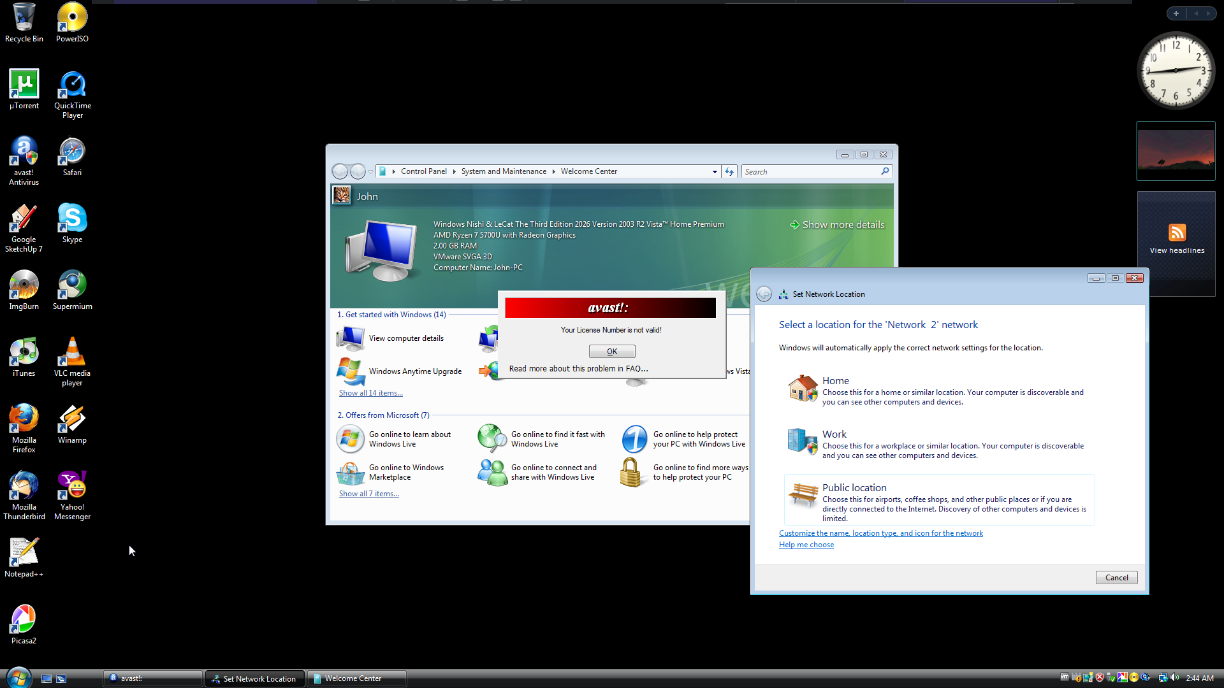1224x688 pixels.
Task: Add a gadget with the sidebar plus button
Action: point(1176,13)
